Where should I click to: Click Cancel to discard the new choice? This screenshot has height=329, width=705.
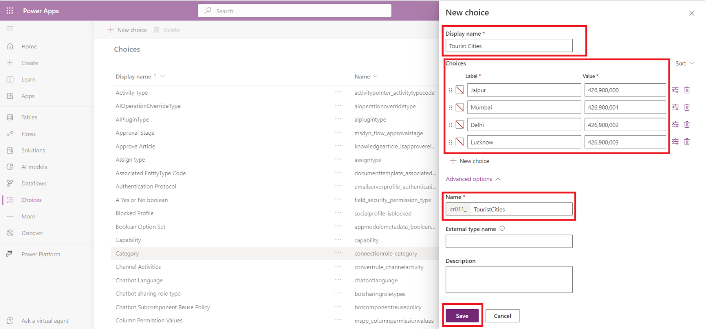502,316
